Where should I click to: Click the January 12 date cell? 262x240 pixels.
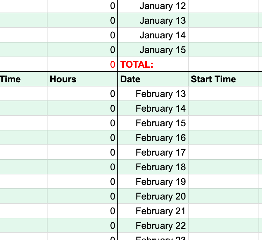(154, 6)
